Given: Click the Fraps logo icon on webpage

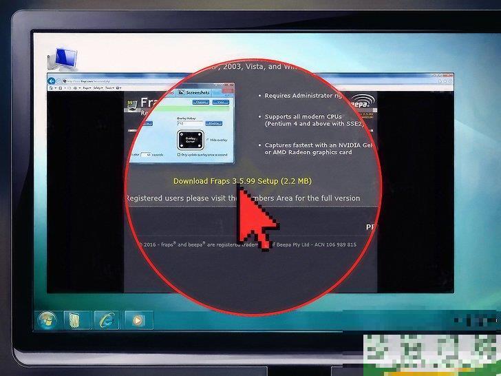Looking at the screenshot, I should (x=129, y=105).
